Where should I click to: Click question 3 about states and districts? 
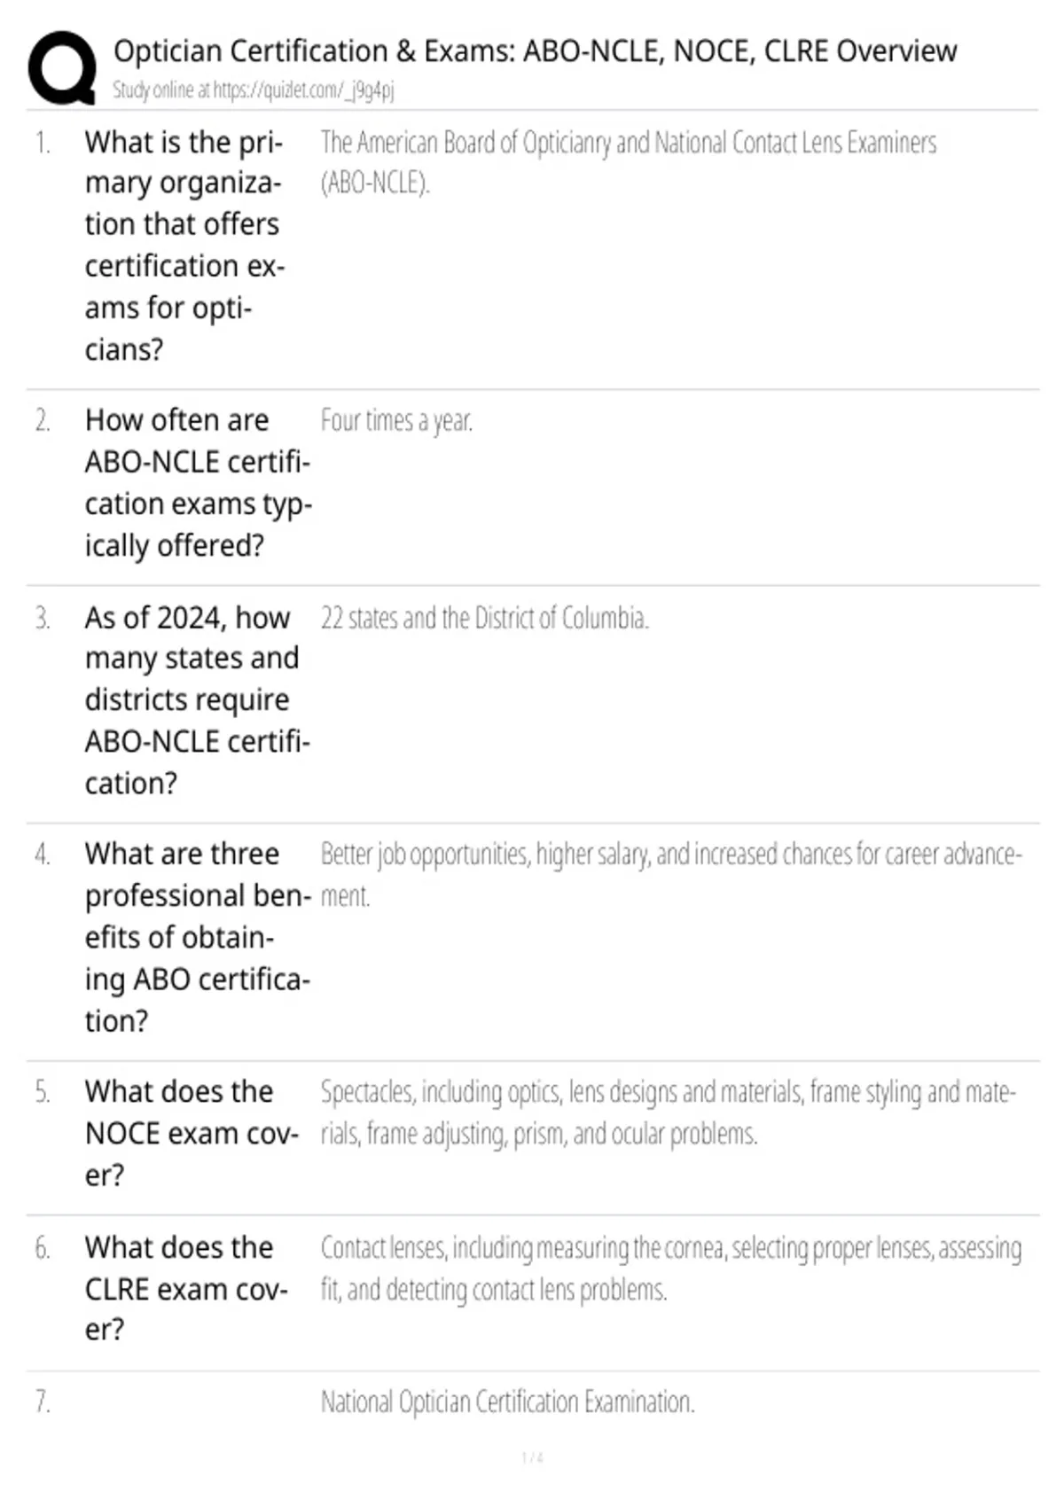[x=198, y=700]
